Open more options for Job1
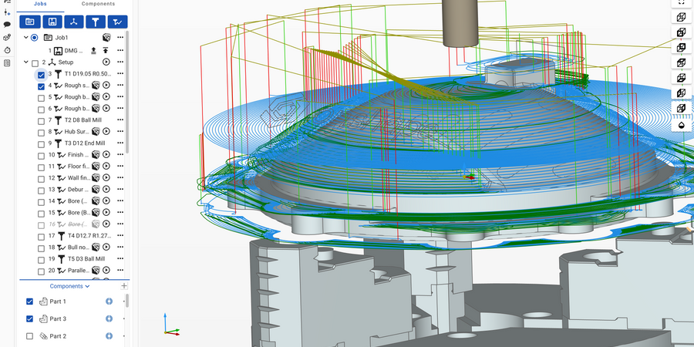The image size is (694, 347). 120,37
